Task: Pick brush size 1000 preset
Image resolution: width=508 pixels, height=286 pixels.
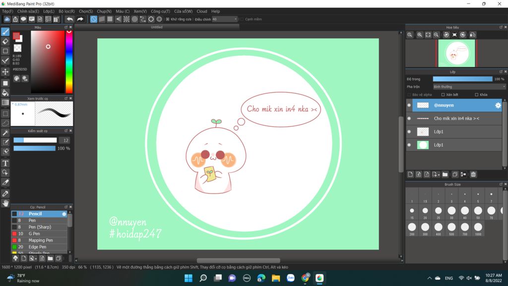Action: click(x=478, y=229)
